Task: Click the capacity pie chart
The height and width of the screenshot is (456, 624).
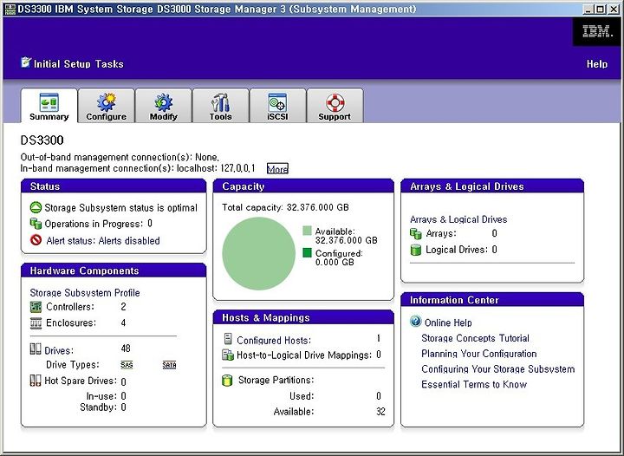Action: point(258,253)
